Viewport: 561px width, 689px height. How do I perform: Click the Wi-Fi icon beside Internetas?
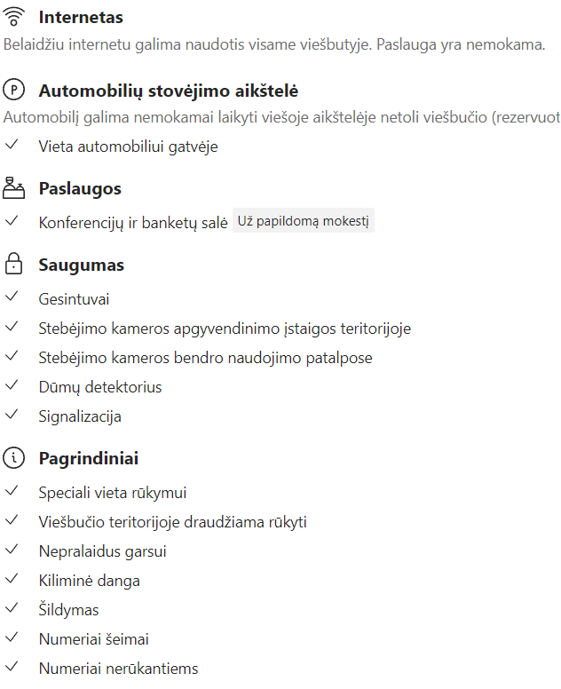tap(14, 18)
